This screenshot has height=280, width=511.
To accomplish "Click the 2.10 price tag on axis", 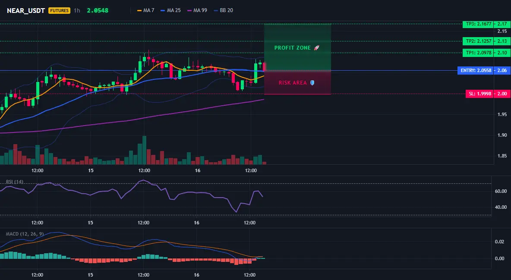I will tap(502, 53).
